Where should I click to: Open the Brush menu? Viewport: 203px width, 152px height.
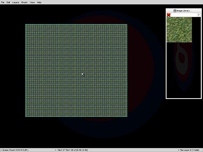point(24,2)
